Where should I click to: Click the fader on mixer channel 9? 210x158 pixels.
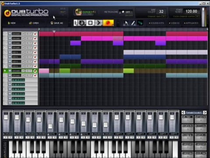point(94,125)
